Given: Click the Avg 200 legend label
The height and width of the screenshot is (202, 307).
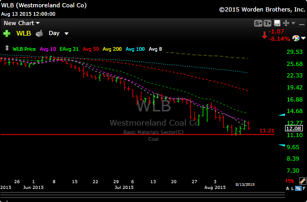Looking at the screenshot, I should coord(112,49).
